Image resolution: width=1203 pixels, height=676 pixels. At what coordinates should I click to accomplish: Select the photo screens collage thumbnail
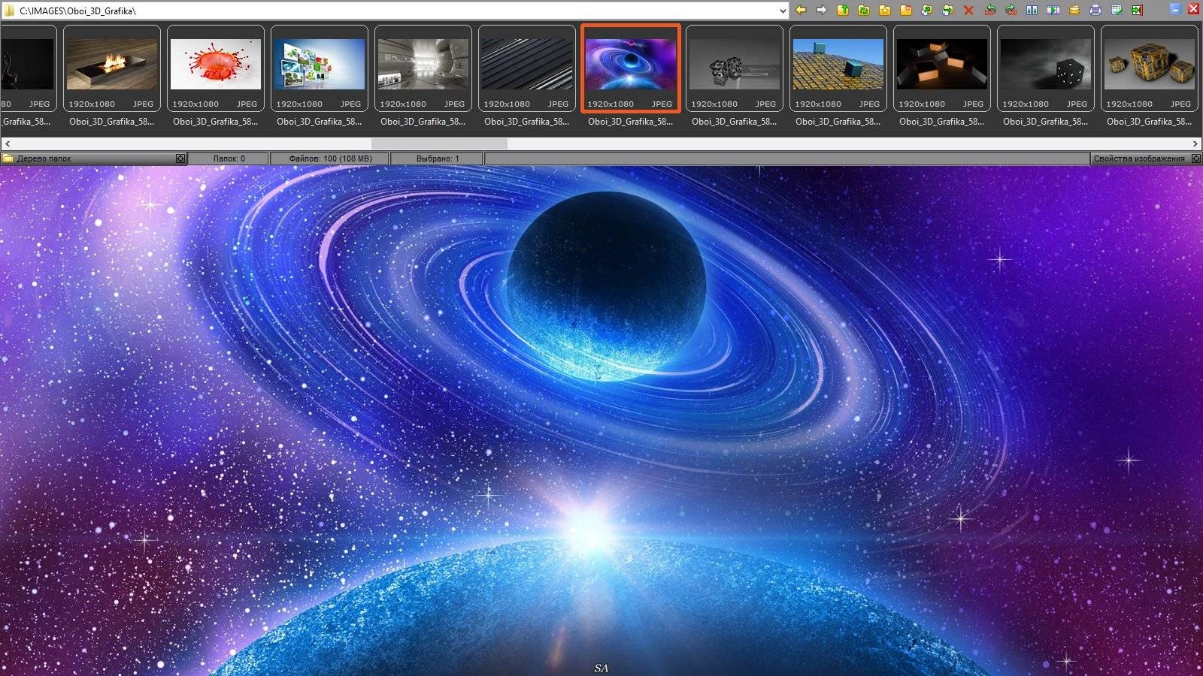click(320, 68)
